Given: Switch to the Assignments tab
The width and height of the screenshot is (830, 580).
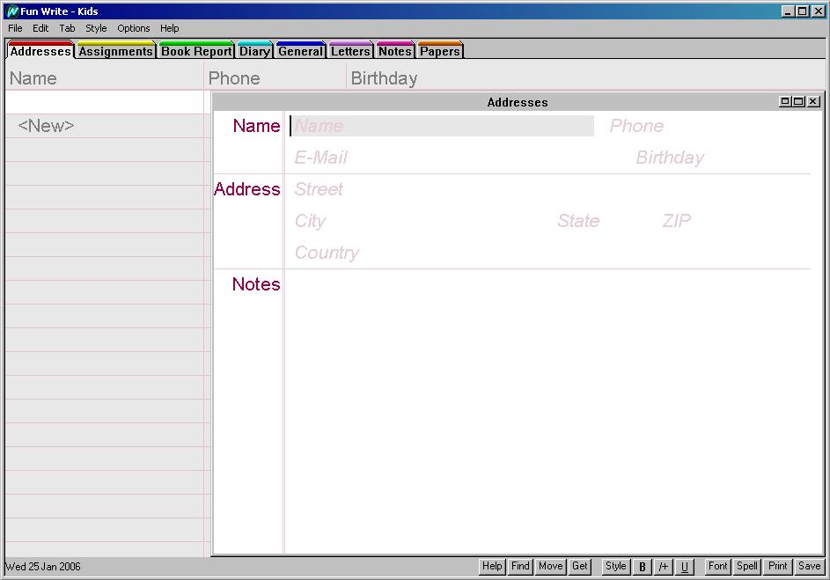Looking at the screenshot, I should 116,50.
